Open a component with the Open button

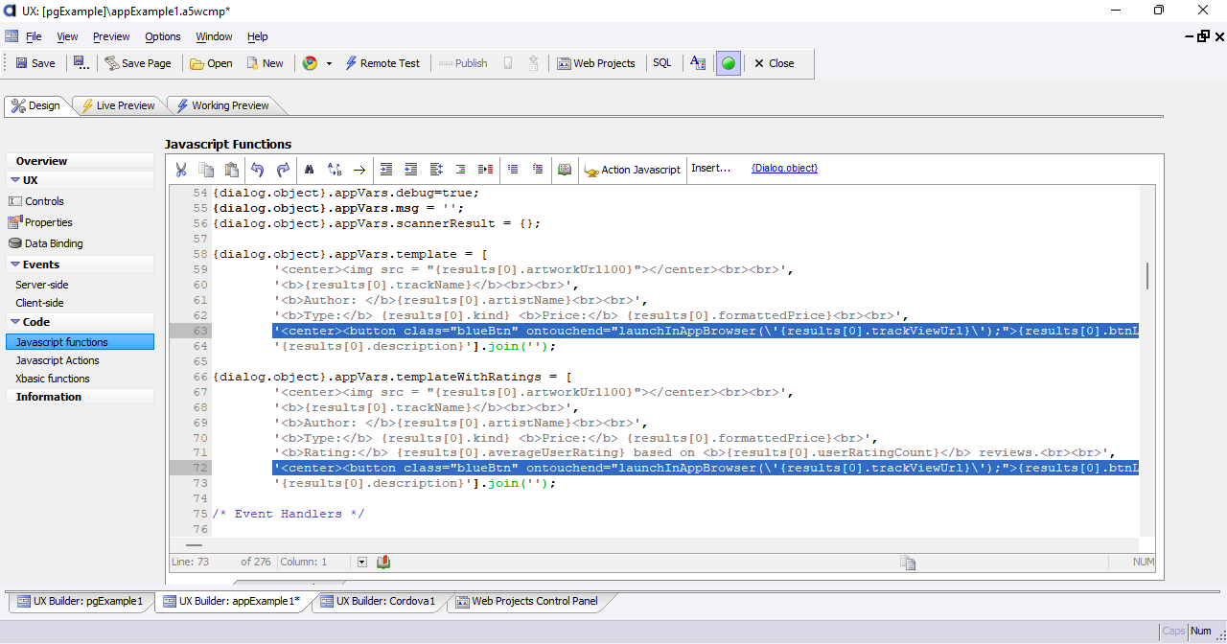(x=211, y=63)
